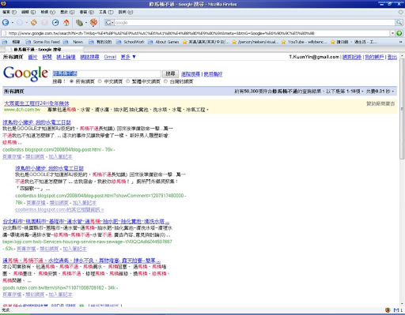Click the scrollbar up arrow
Image resolution: width=405 pixels, height=315 pixels.
402,56
